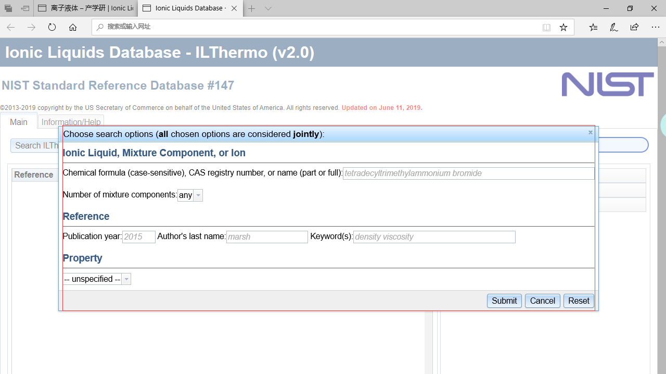The width and height of the screenshot is (666, 374).
Task: Click the Author's last name field
Action: [267, 237]
